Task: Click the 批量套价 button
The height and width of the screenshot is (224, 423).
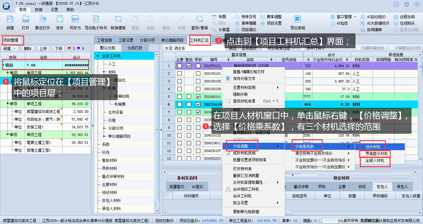Action: coord(177,187)
